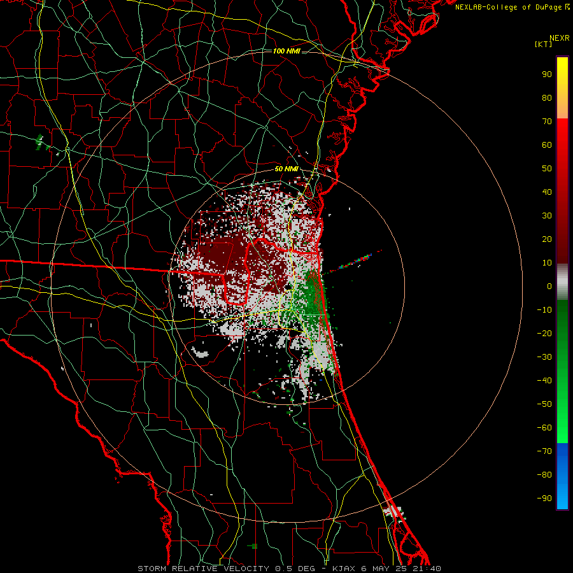
Task: Click the -90 value on the velocity scale
Action: coord(544,499)
